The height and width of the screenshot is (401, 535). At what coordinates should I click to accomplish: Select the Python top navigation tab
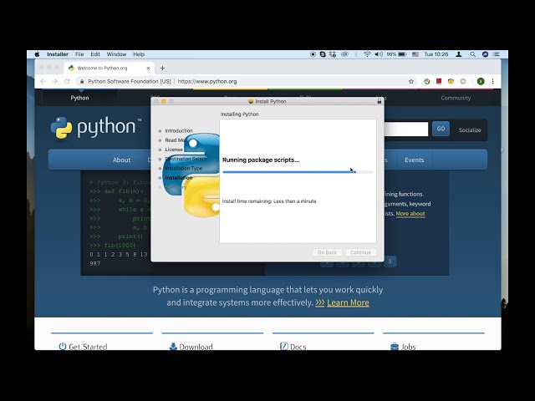click(x=79, y=98)
